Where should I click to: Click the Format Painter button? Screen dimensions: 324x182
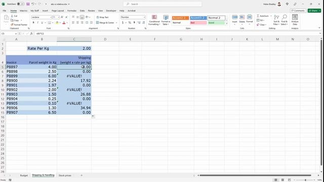tap(19, 25)
